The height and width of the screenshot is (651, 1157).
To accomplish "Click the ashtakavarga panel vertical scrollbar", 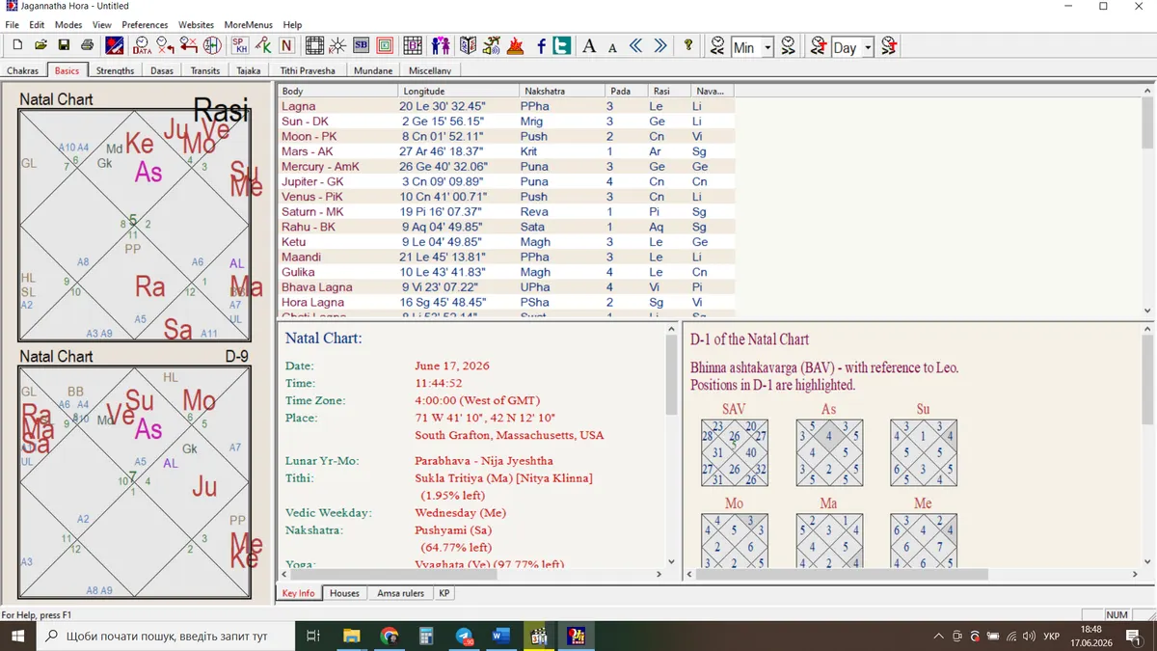I will (x=1146, y=446).
